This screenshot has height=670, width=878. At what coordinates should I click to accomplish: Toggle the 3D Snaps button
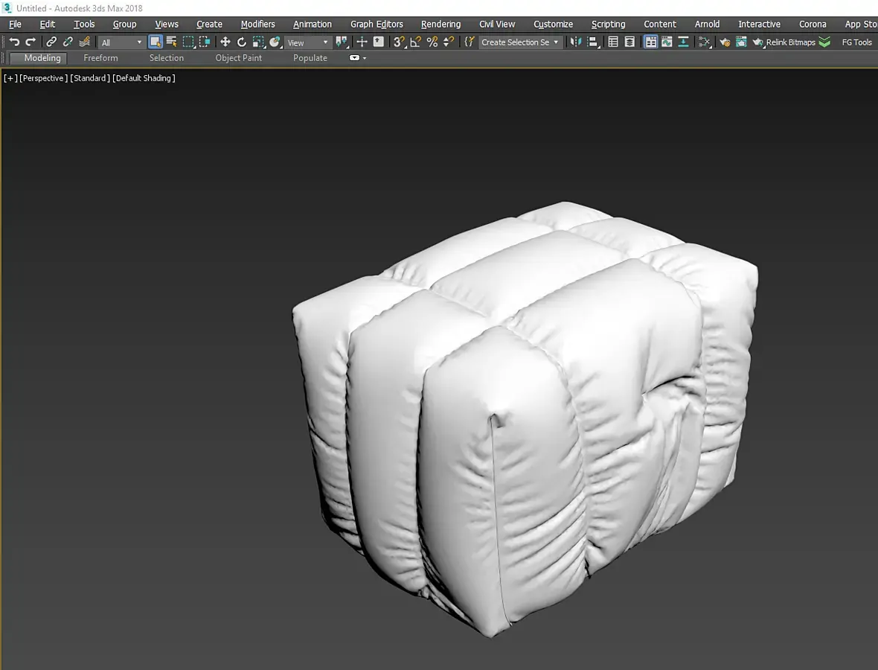click(399, 42)
